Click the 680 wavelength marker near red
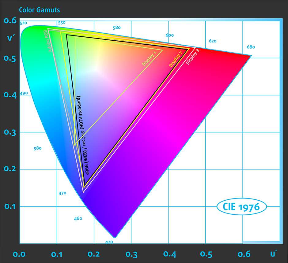The image size is (288, 263). [x=251, y=47]
